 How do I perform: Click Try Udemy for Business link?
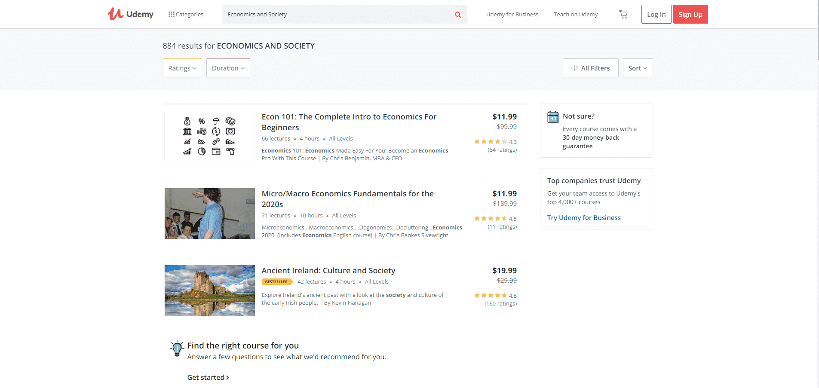click(x=584, y=218)
